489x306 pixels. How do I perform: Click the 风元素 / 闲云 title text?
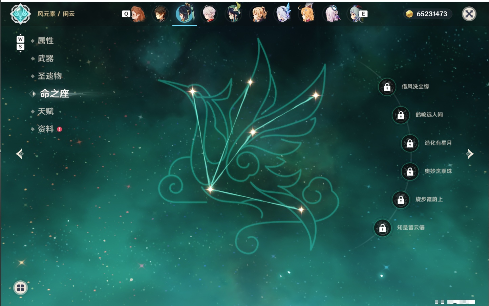pyautogui.click(x=56, y=14)
